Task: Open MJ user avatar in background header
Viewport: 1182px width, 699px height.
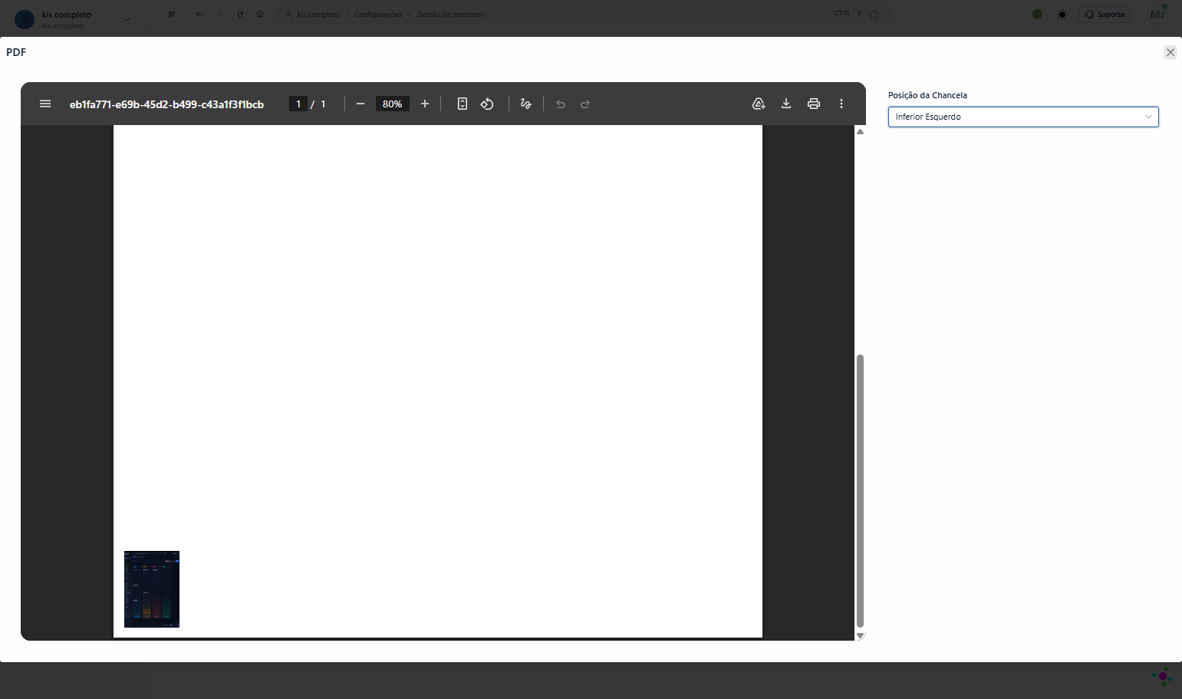Action: (1157, 14)
